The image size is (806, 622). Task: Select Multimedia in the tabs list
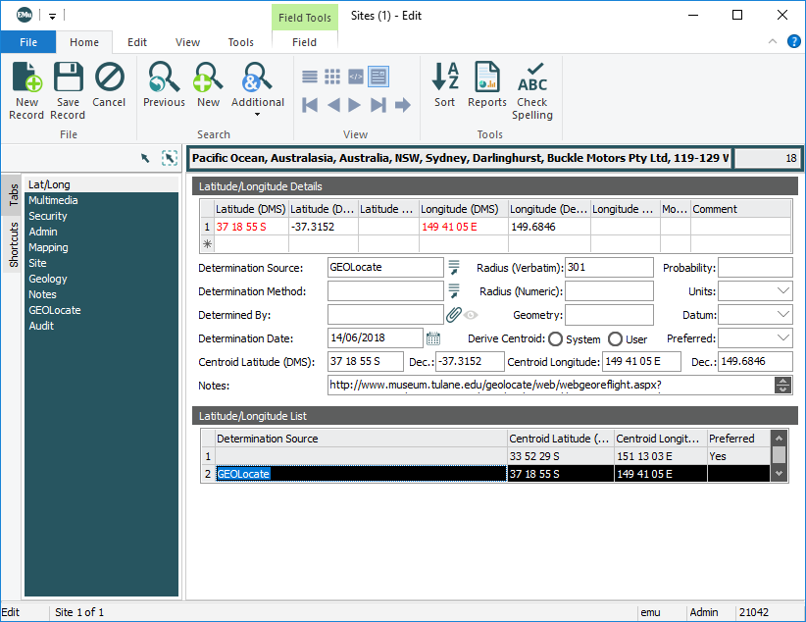pos(53,200)
